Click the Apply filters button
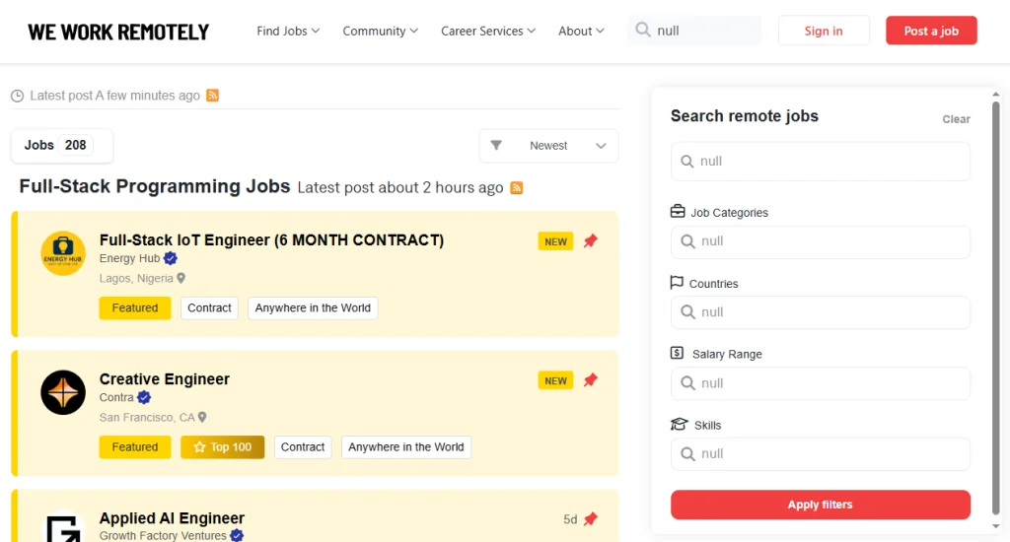Image resolution: width=1010 pixels, height=542 pixels. [820, 505]
